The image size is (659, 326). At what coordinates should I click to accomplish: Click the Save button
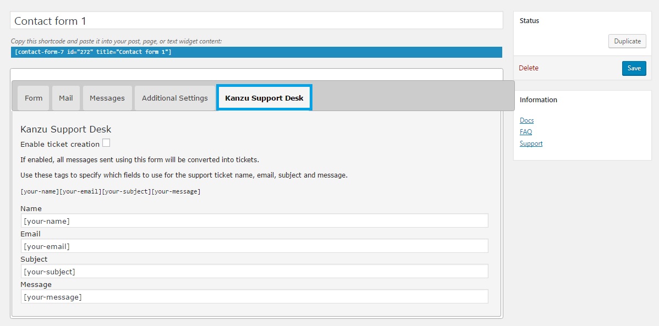pyautogui.click(x=634, y=68)
